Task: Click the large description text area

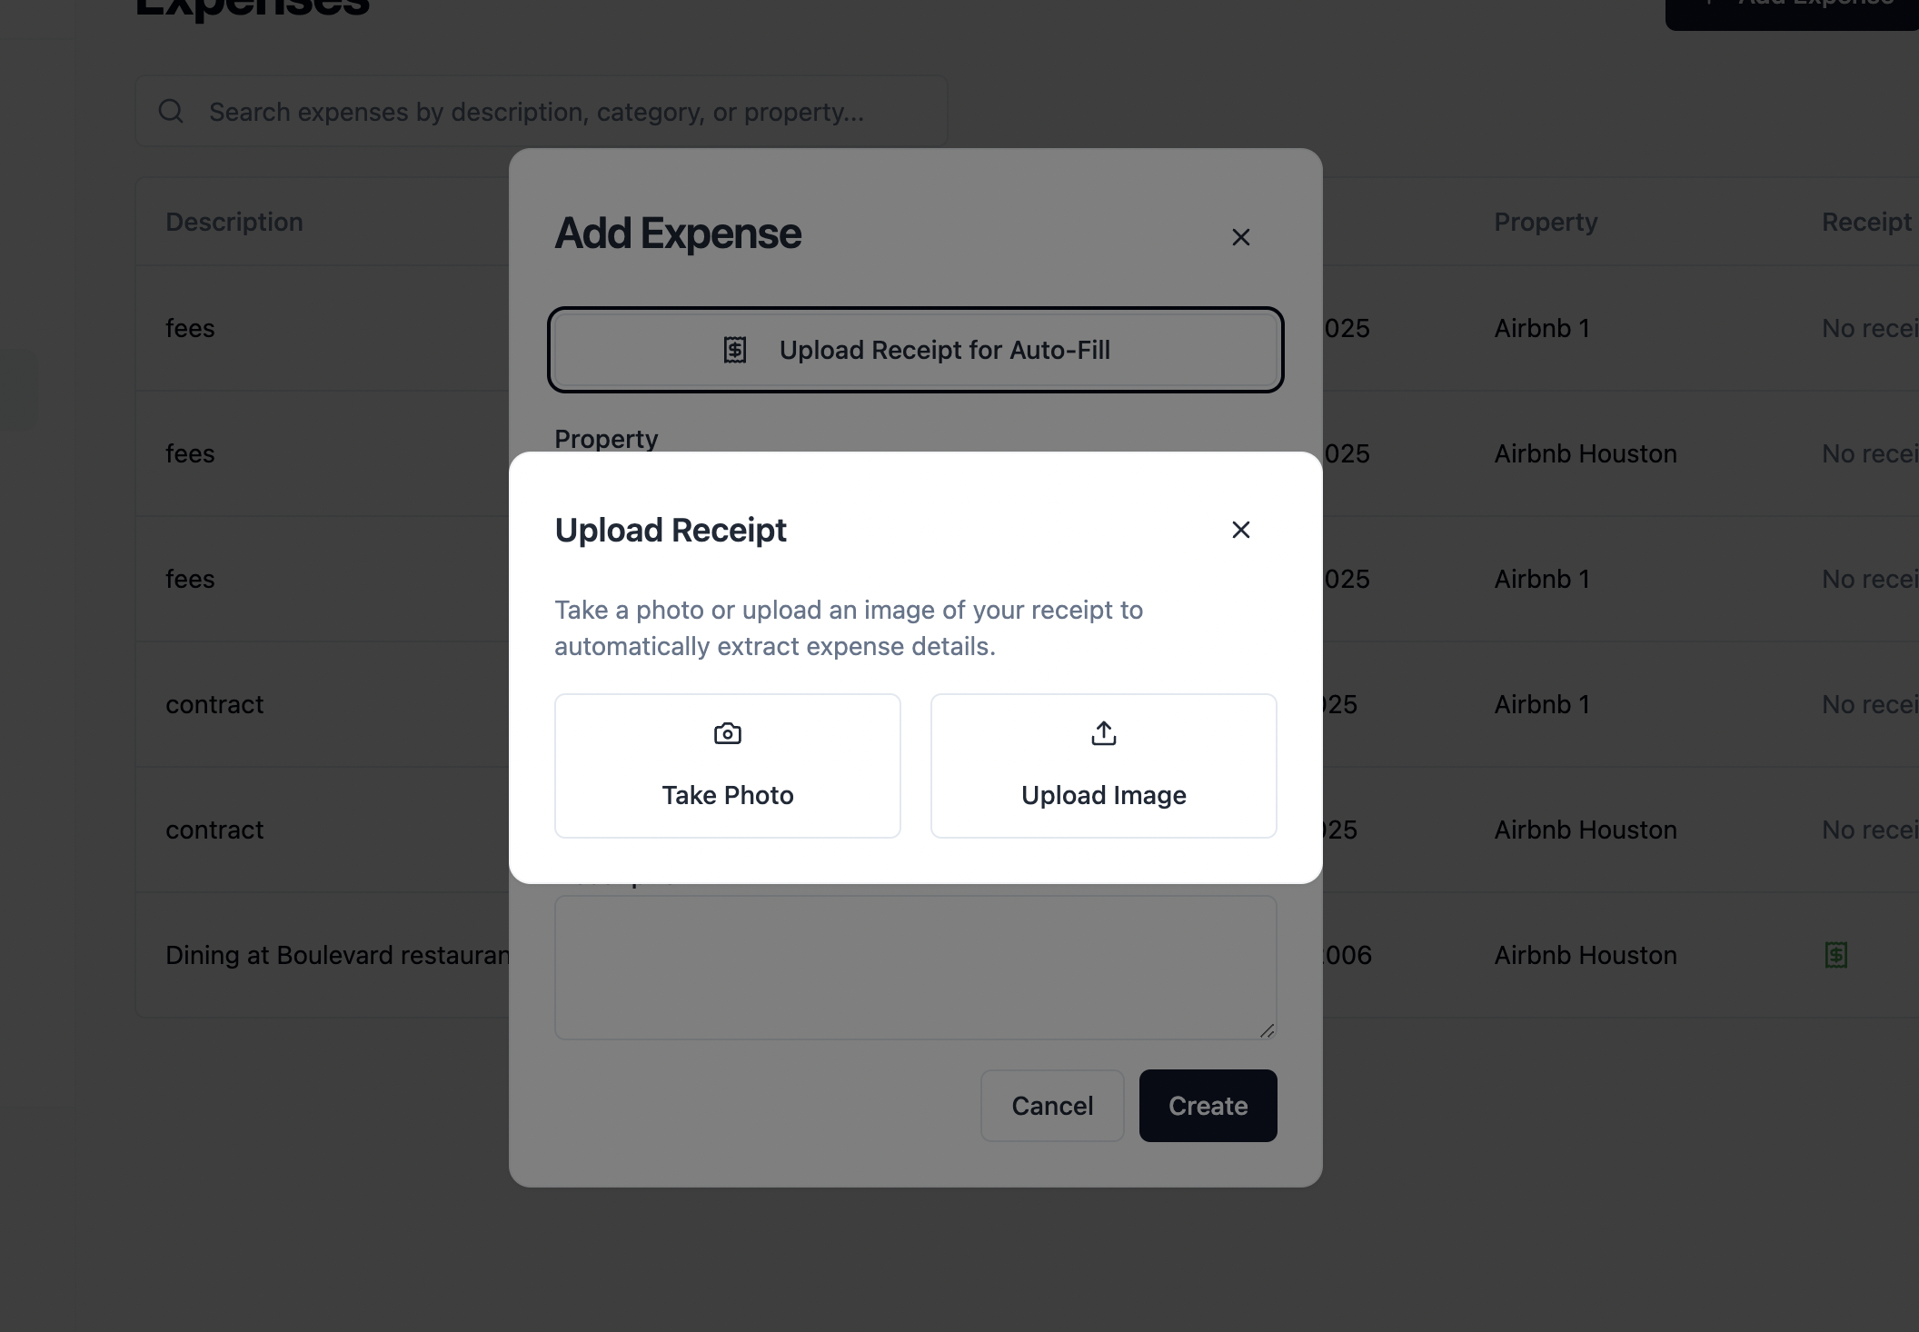Action: point(916,968)
